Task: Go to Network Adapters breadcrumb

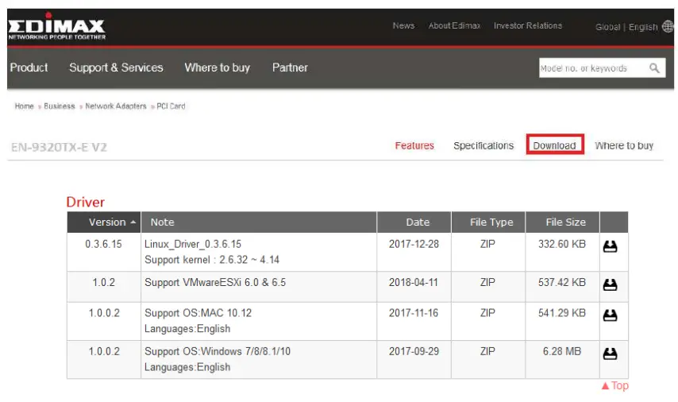Action: tap(116, 106)
